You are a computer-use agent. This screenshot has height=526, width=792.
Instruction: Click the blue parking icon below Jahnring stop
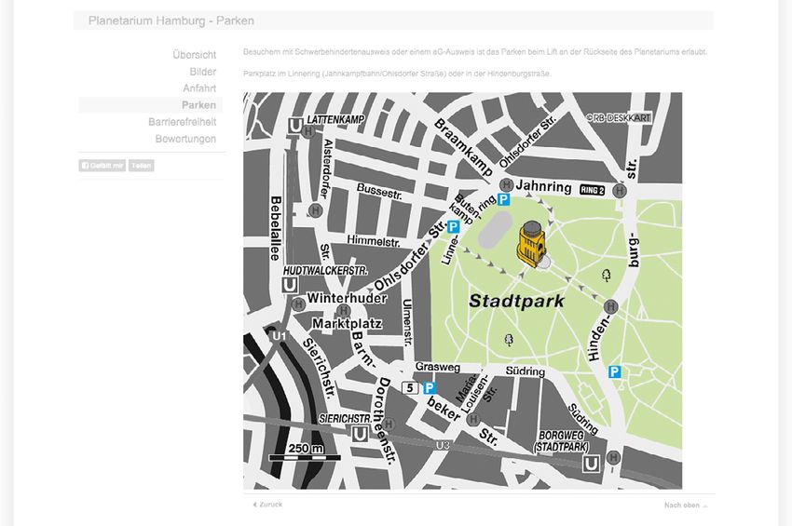click(x=503, y=199)
